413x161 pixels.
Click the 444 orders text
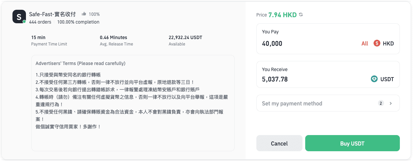(x=40, y=22)
